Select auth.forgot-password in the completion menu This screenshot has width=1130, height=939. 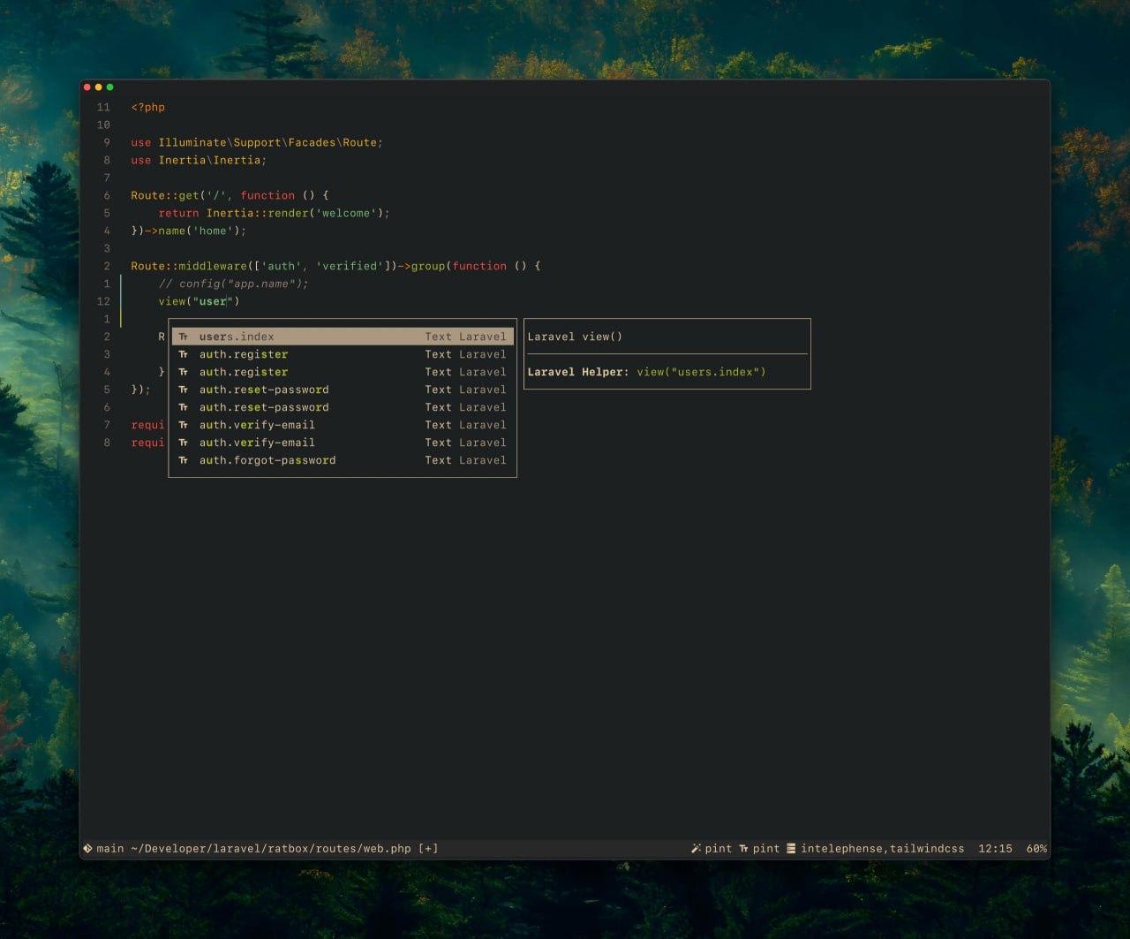[x=267, y=460]
